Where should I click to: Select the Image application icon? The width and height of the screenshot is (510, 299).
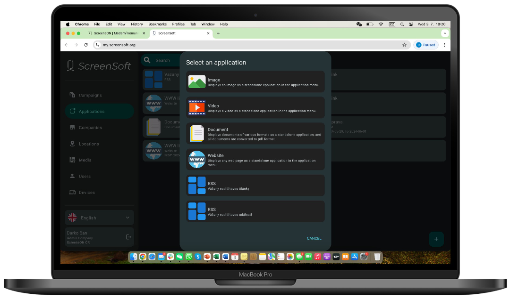coord(197,82)
